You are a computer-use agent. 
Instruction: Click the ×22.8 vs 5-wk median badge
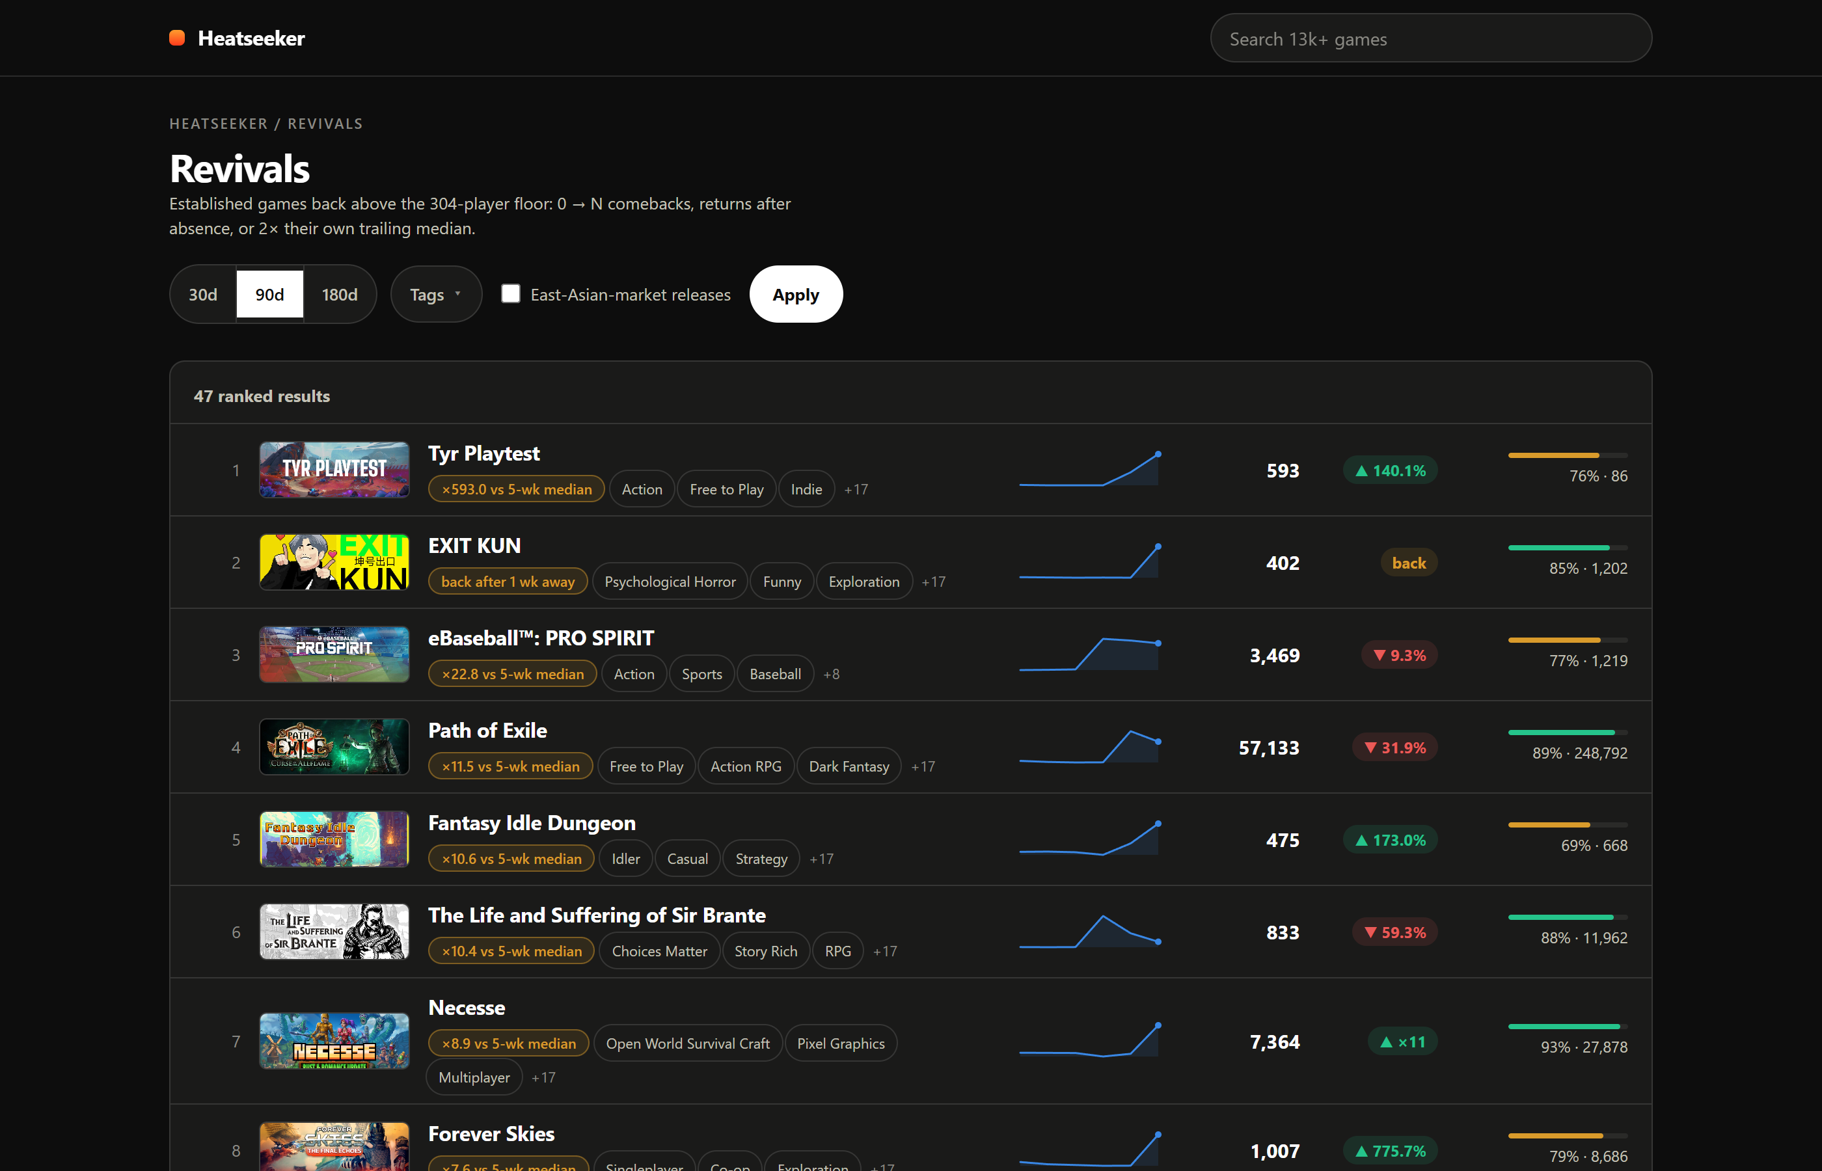[x=513, y=674]
